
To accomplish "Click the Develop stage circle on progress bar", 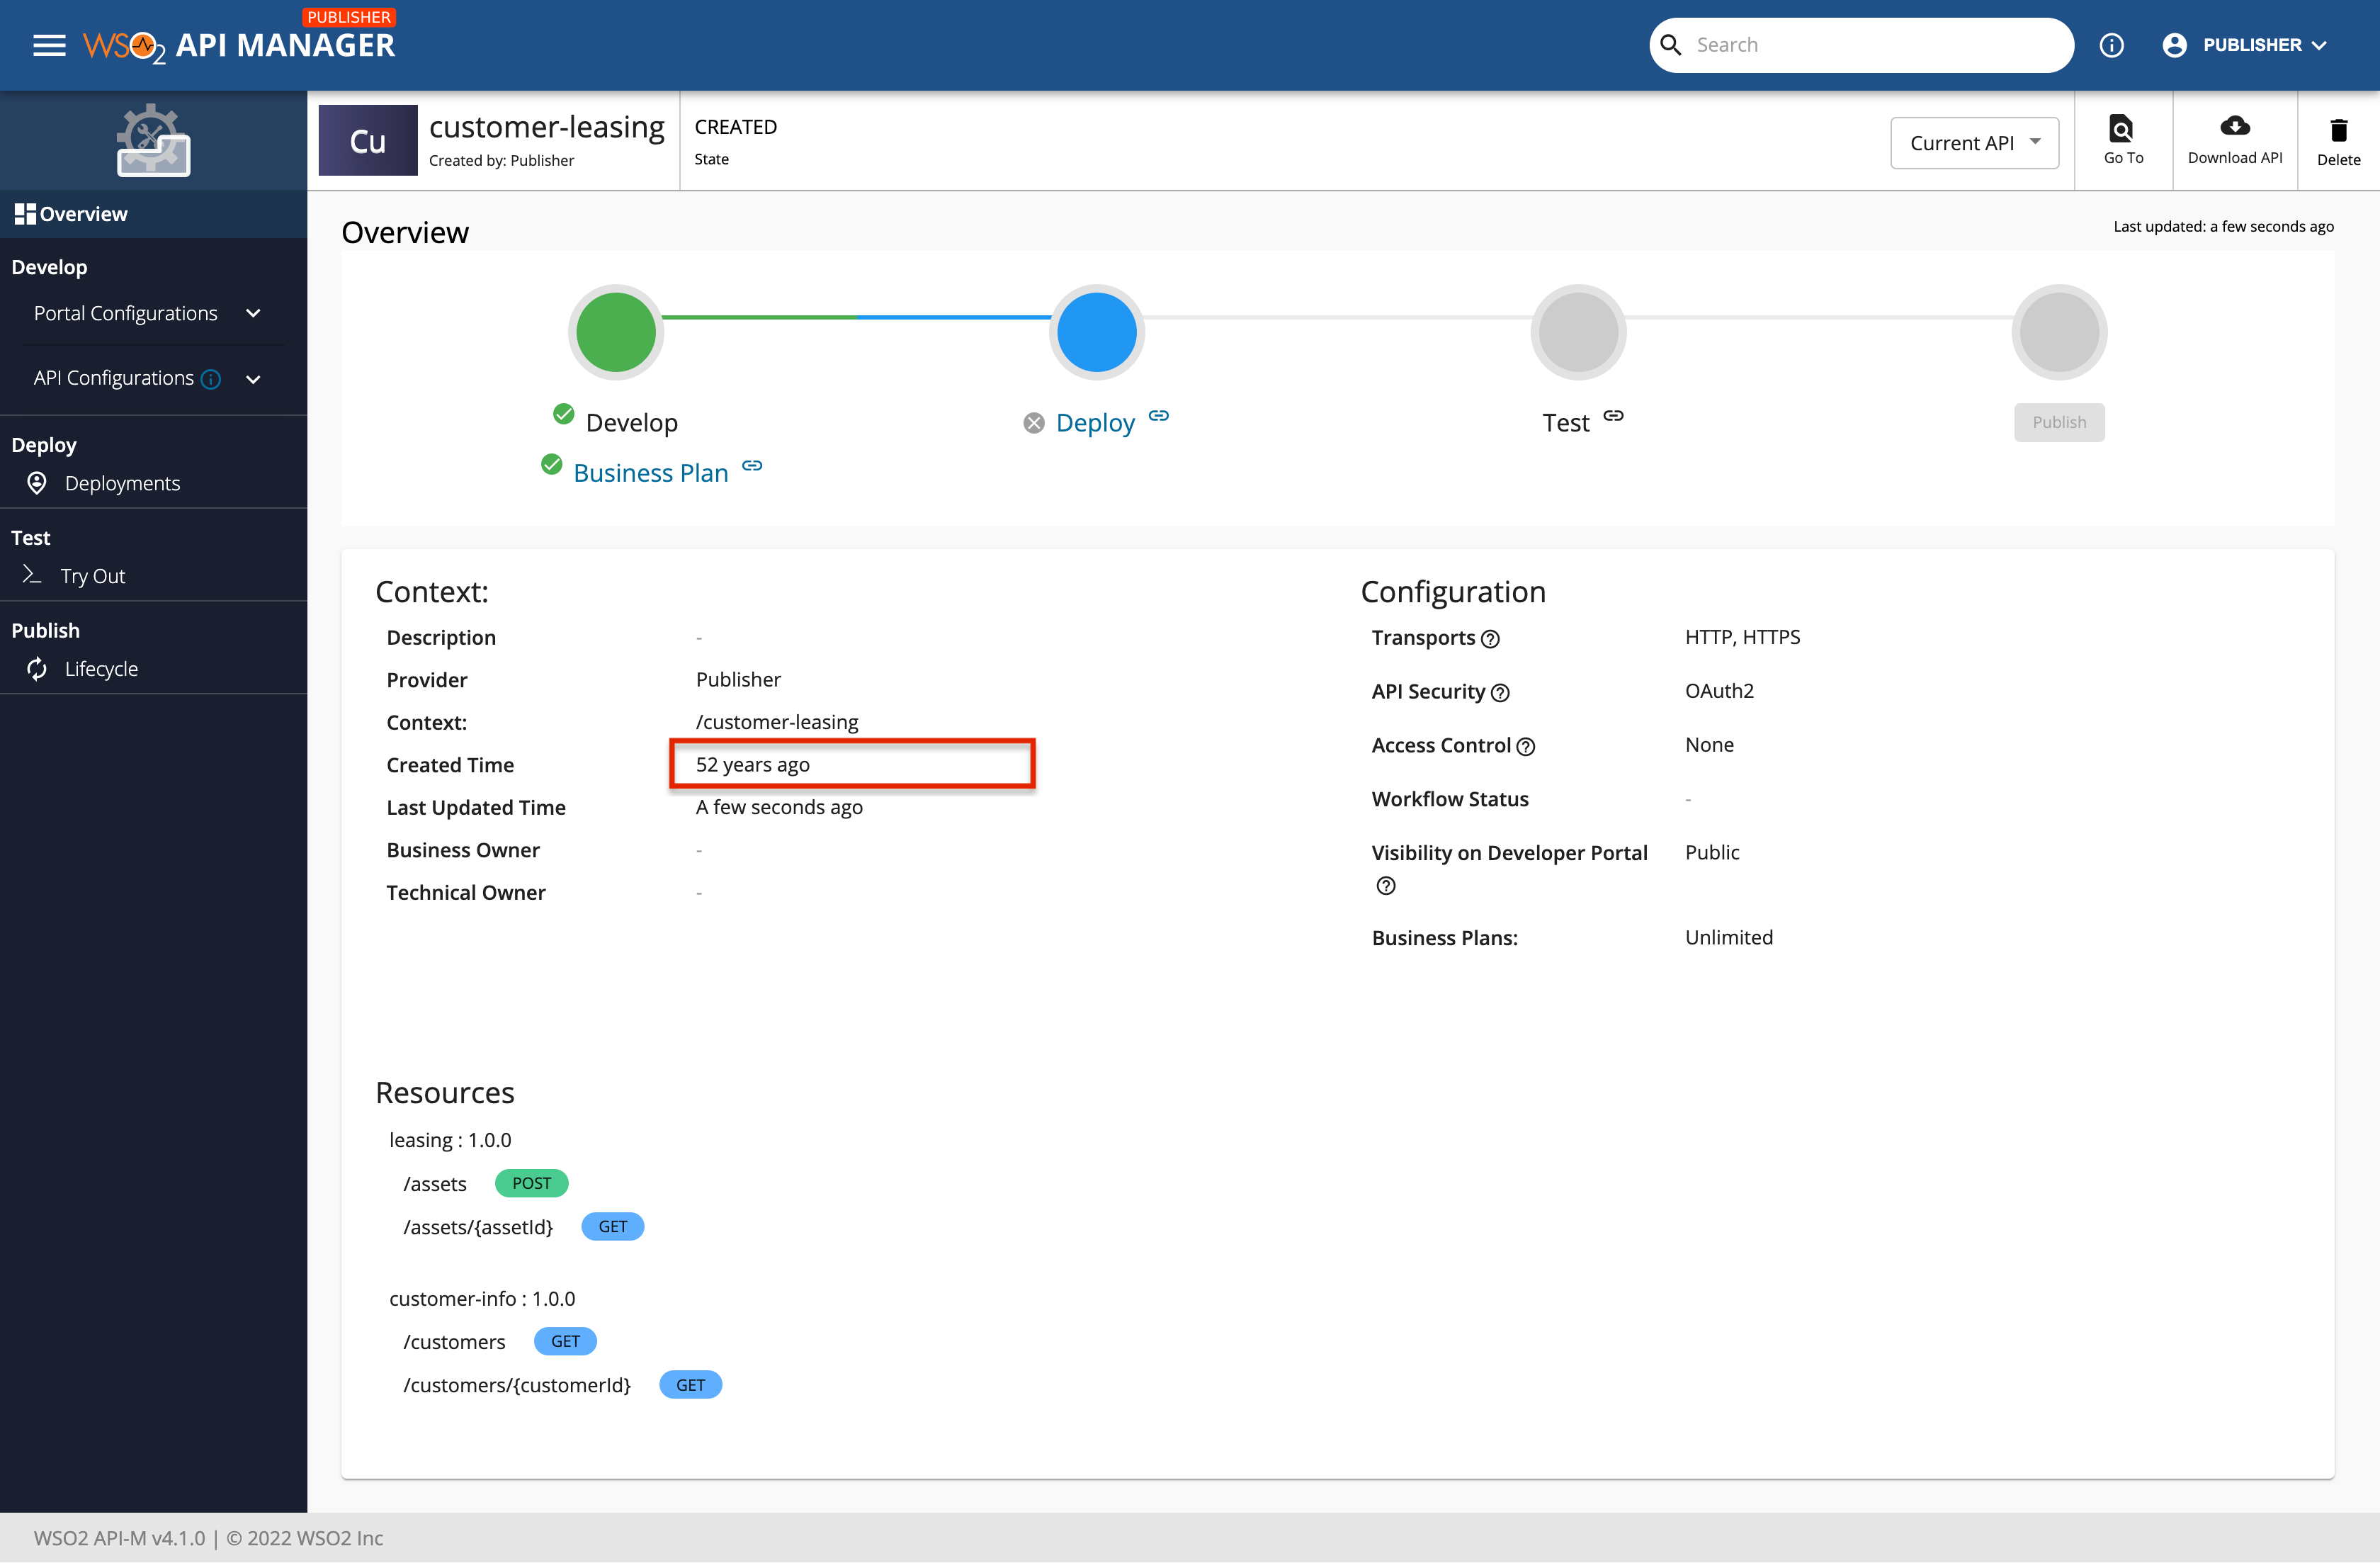I will [615, 331].
